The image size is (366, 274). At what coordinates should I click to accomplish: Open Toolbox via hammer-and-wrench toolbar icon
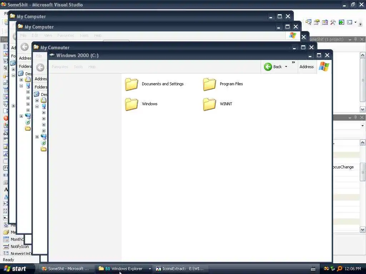pos(333,22)
